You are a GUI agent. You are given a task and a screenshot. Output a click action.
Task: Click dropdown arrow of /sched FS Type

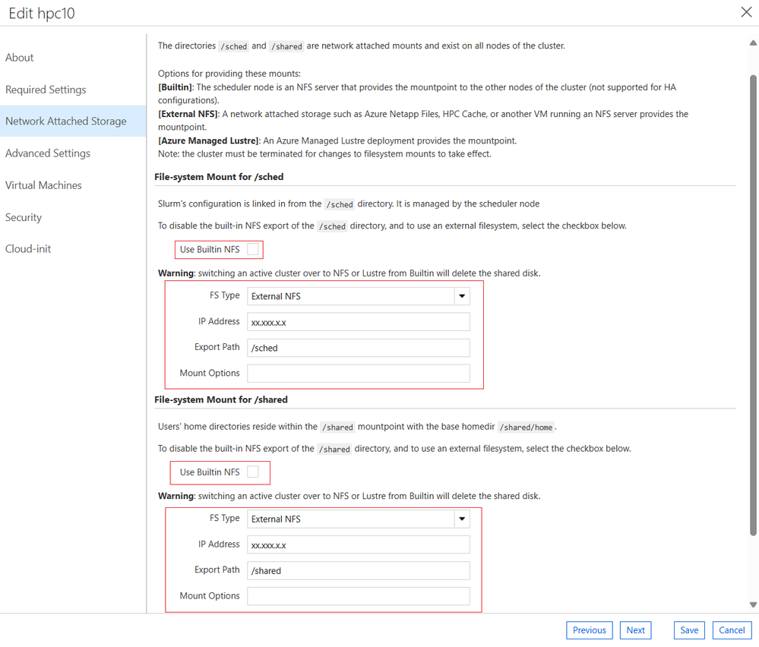462,296
